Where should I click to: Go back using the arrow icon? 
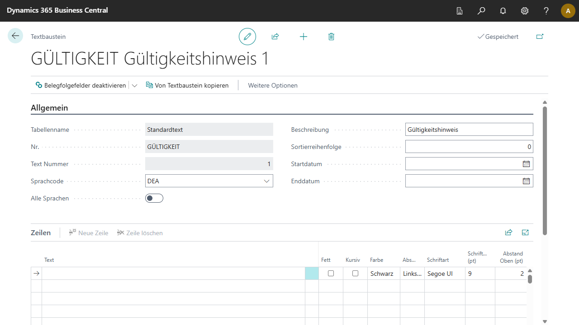(15, 36)
